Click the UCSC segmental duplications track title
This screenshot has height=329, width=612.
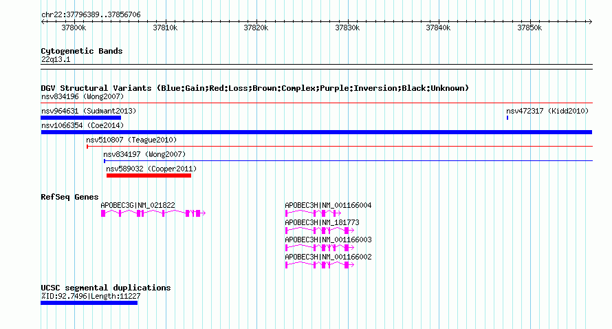tap(106, 288)
